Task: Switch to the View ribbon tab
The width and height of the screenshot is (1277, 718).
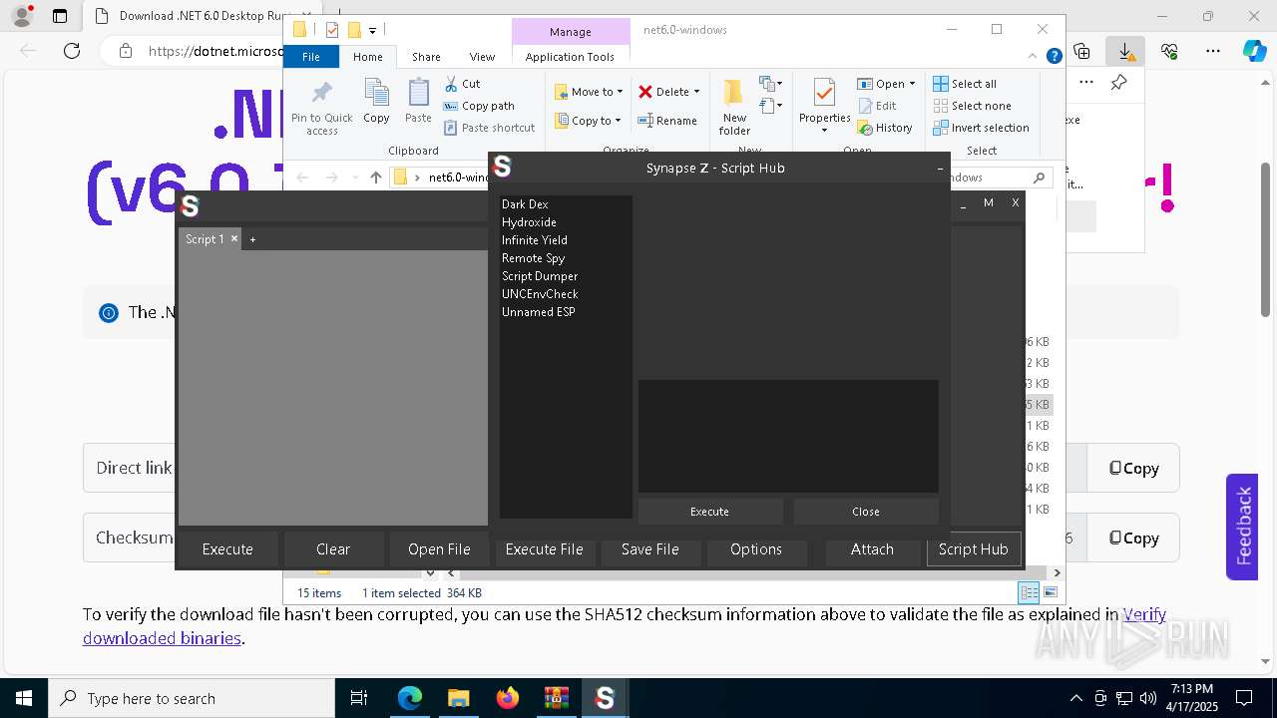Action: [x=482, y=57]
